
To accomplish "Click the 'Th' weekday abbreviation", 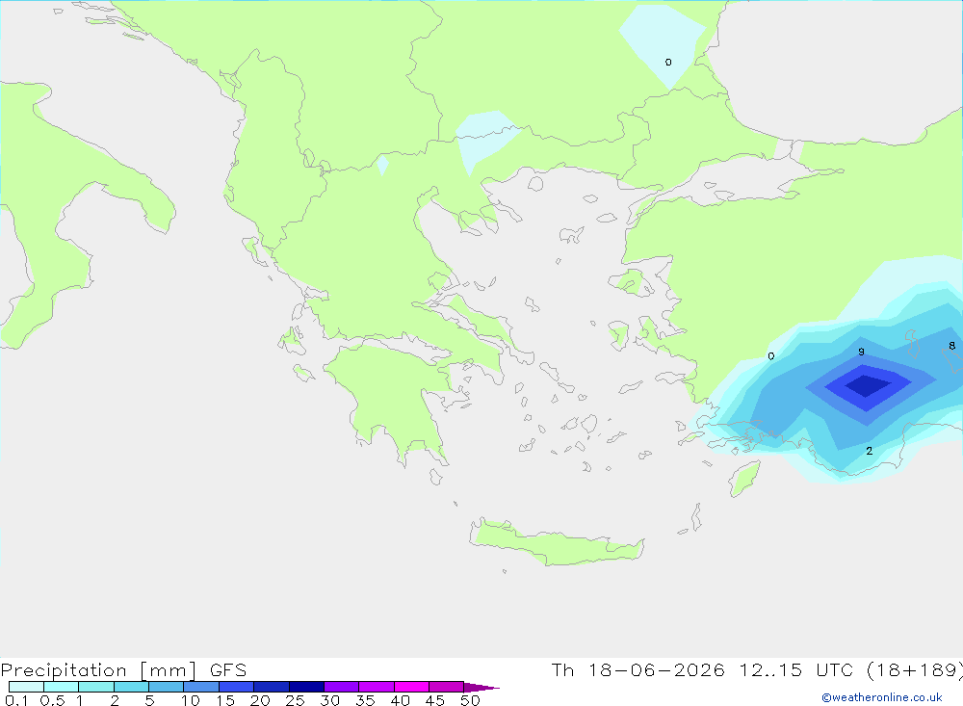I will coord(562,669).
